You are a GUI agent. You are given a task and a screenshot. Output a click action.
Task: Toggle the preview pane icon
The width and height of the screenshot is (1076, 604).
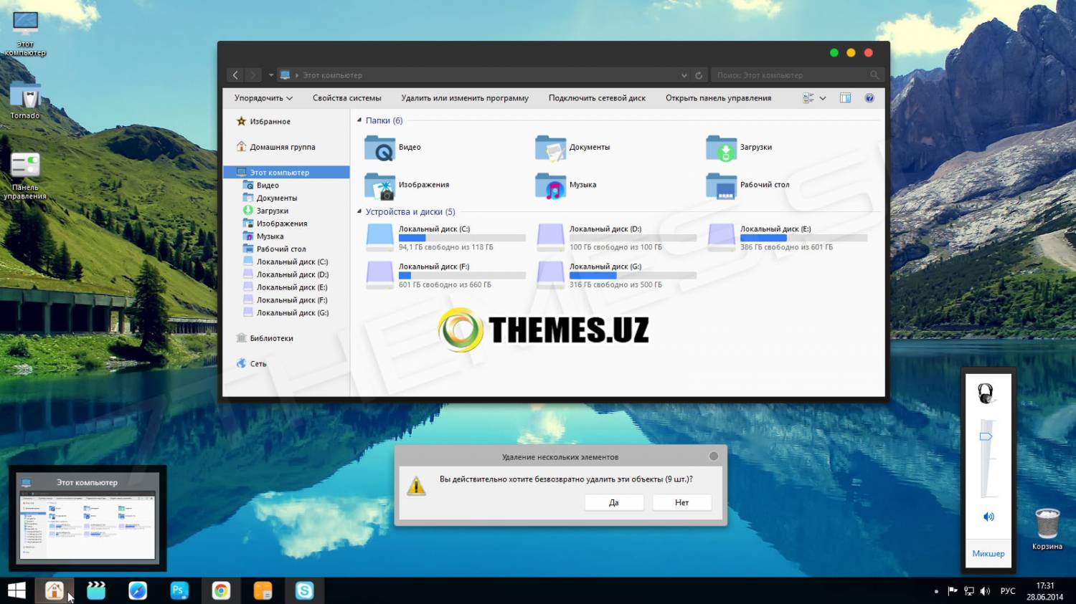pyautogui.click(x=845, y=98)
